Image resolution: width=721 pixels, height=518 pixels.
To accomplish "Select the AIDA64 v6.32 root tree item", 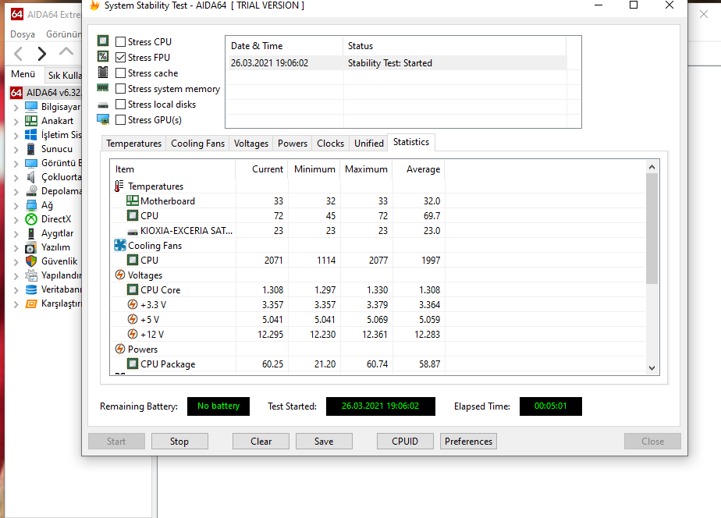I will point(45,92).
